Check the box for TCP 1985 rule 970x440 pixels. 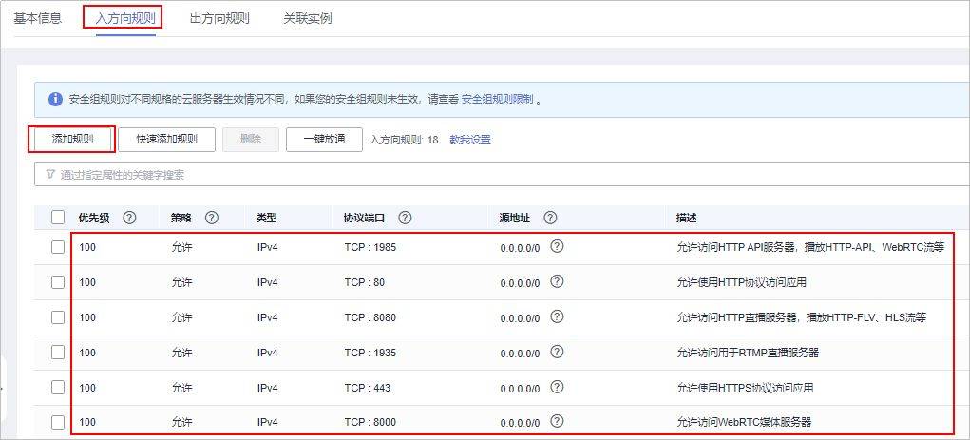point(58,247)
